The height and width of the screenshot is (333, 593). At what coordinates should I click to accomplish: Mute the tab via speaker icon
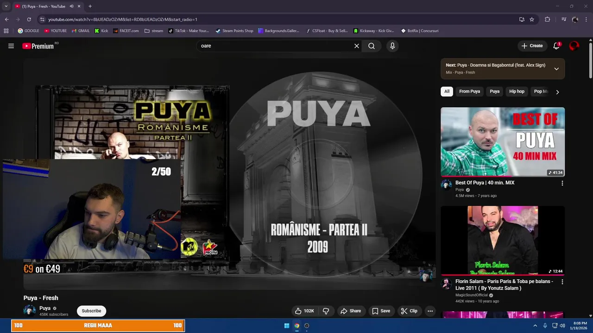(x=72, y=6)
